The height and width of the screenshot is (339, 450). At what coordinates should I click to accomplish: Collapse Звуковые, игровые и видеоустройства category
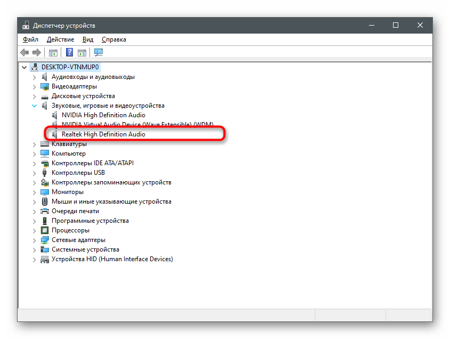pyautogui.click(x=34, y=106)
